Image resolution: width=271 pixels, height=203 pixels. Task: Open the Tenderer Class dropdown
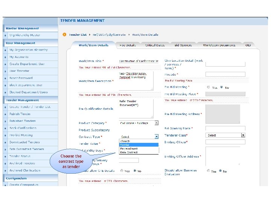[225, 135]
